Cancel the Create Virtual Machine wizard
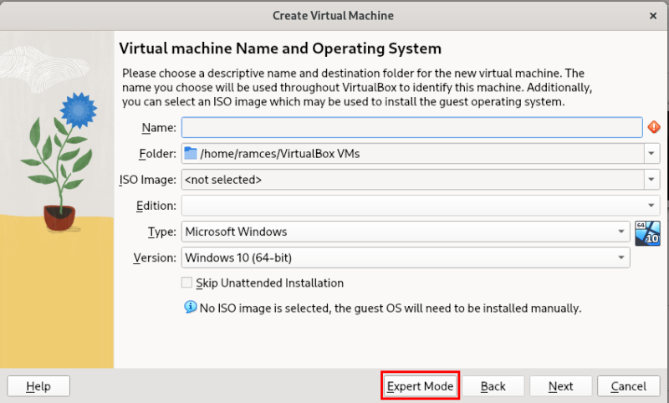669x403 pixels. pos(629,386)
